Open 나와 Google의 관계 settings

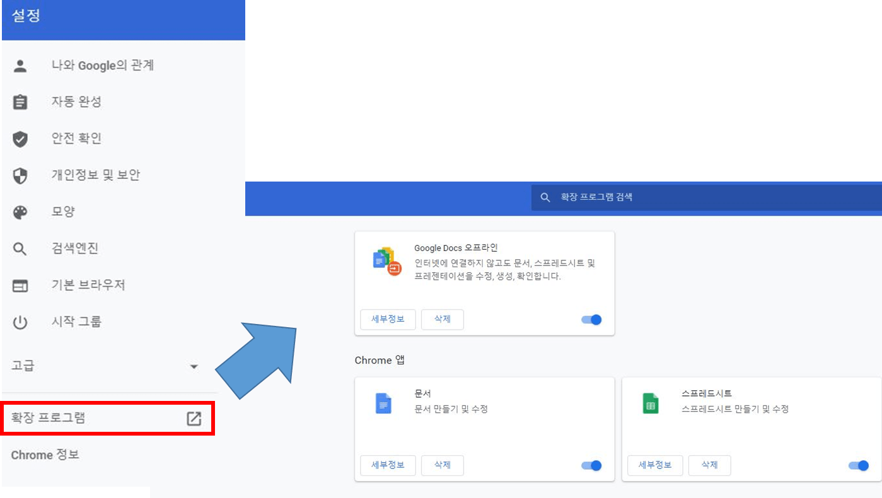[103, 65]
